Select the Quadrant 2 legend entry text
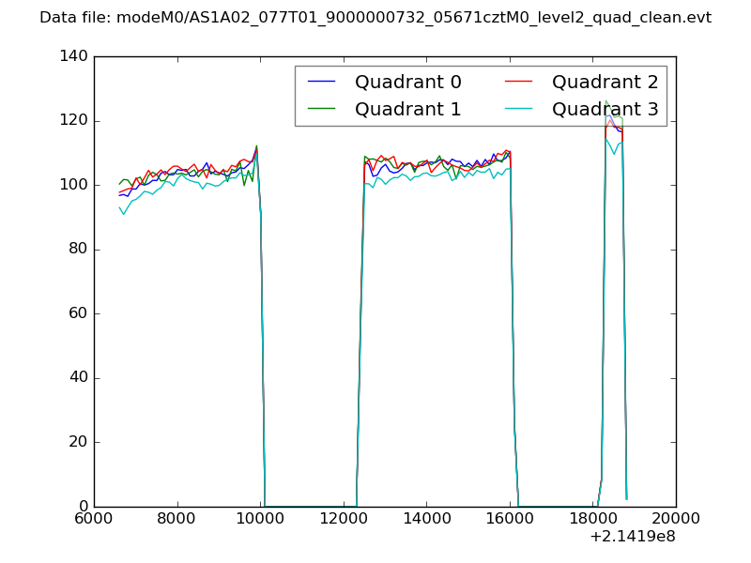The width and height of the screenshot is (751, 563). [605, 82]
